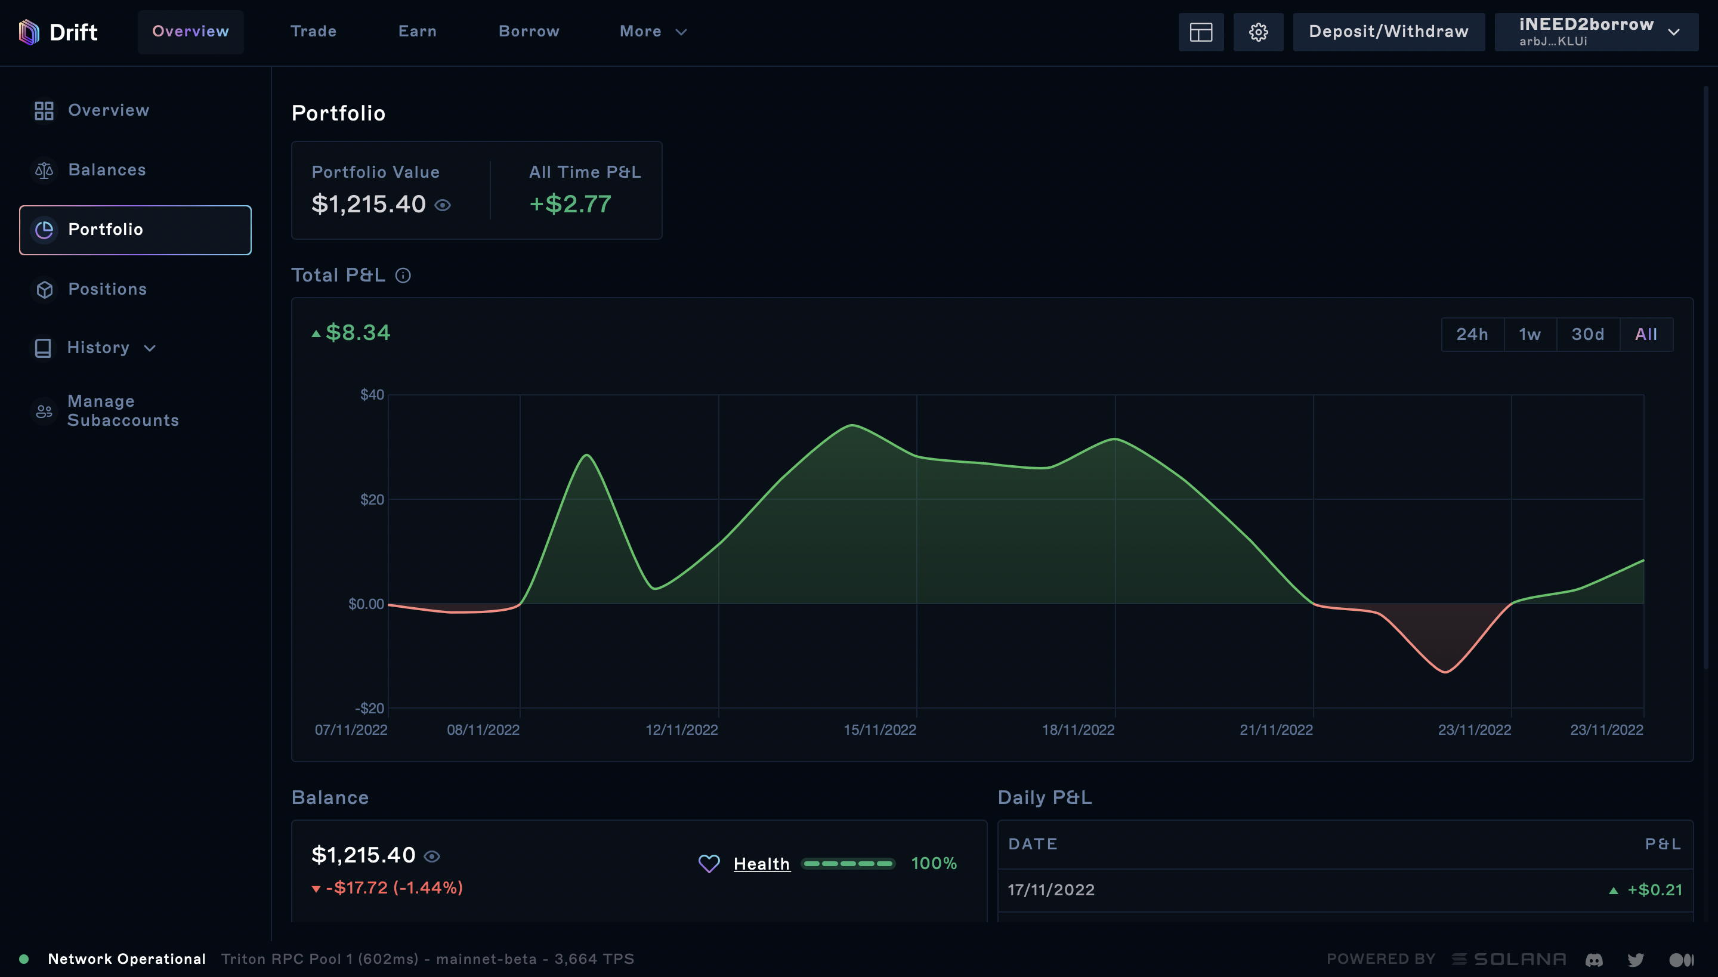1718x977 pixels.
Task: Click the Drift logo icon
Action: [x=29, y=32]
